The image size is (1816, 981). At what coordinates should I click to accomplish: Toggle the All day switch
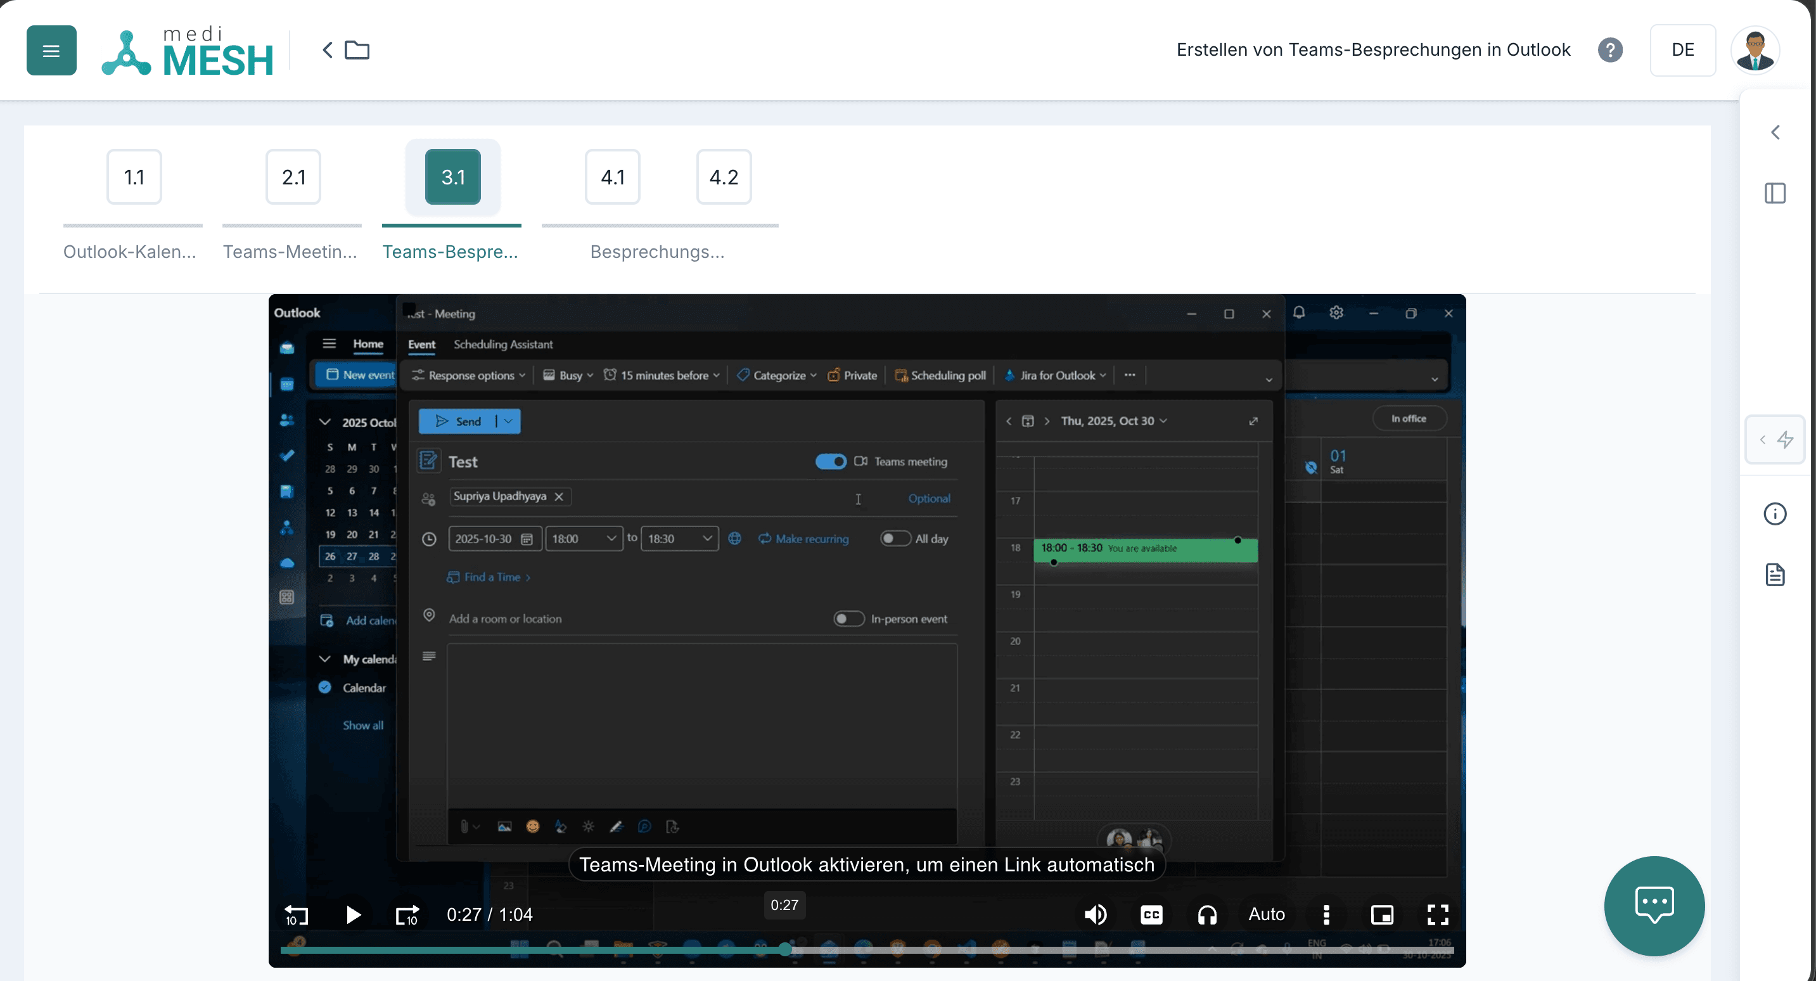(895, 539)
